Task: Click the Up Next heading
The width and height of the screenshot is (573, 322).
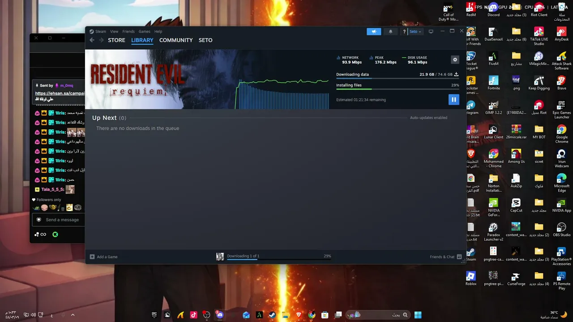Action: pyautogui.click(x=104, y=118)
